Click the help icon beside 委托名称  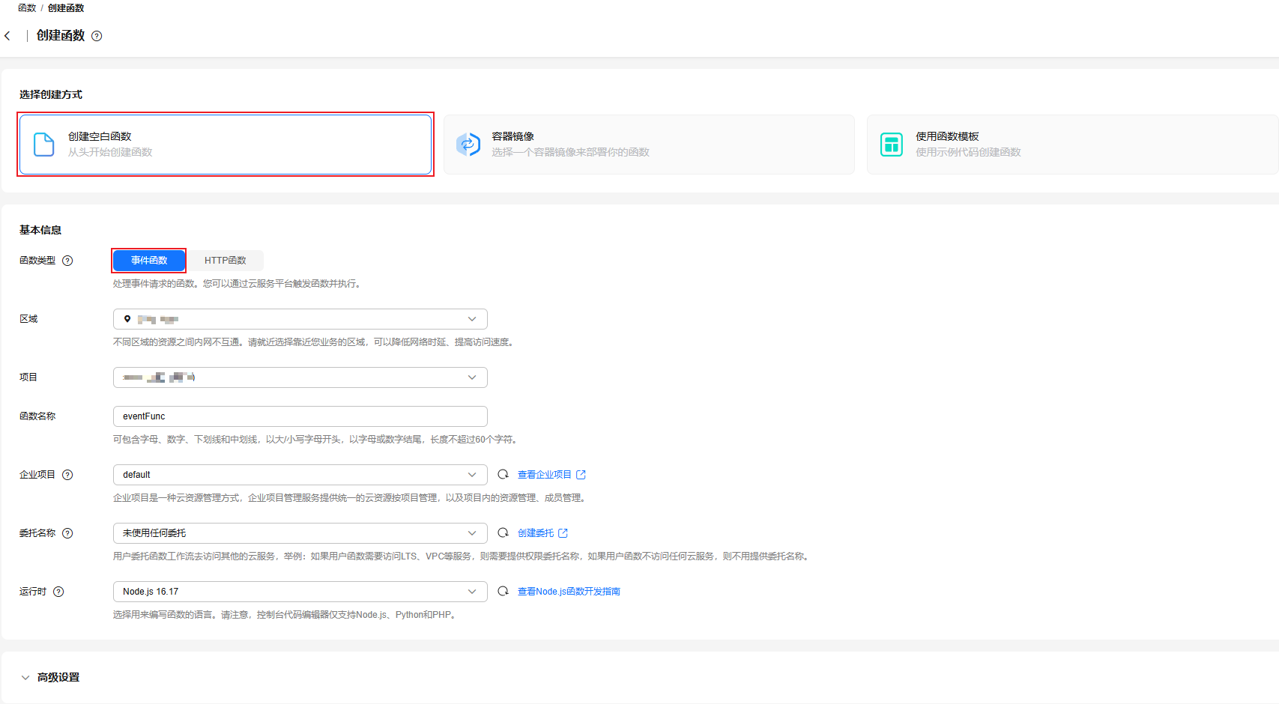pos(67,533)
